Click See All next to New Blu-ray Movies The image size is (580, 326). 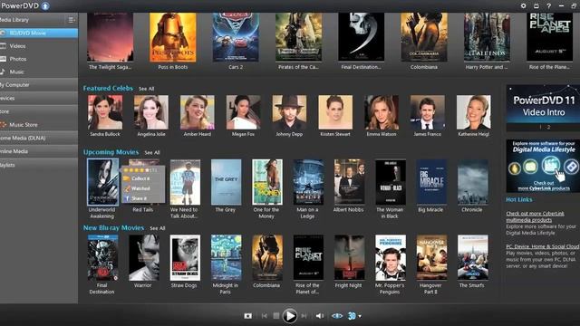click(x=157, y=228)
